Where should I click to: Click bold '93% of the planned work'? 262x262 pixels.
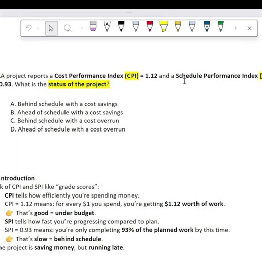click(x=158, y=230)
